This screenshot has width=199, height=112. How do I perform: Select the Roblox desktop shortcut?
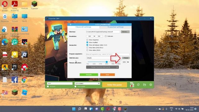25,55
